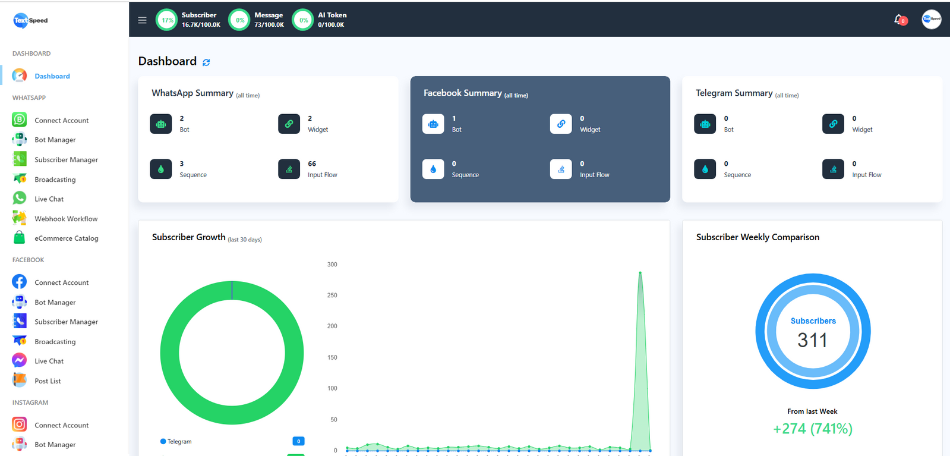
Task: Click the Facebook Widget link icon
Action: [561, 124]
